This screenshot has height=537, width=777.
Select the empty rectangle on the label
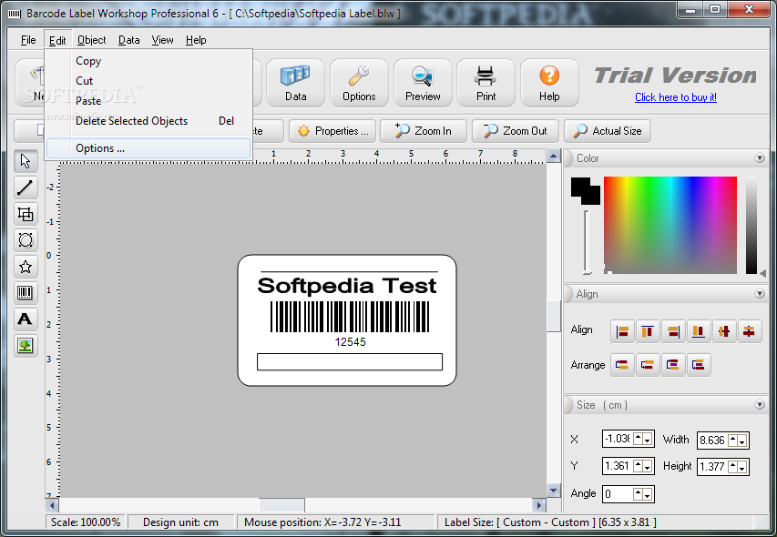tap(350, 362)
